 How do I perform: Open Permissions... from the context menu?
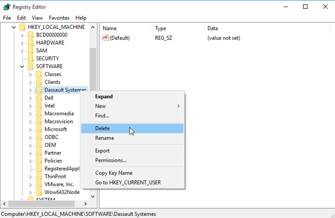132,160
